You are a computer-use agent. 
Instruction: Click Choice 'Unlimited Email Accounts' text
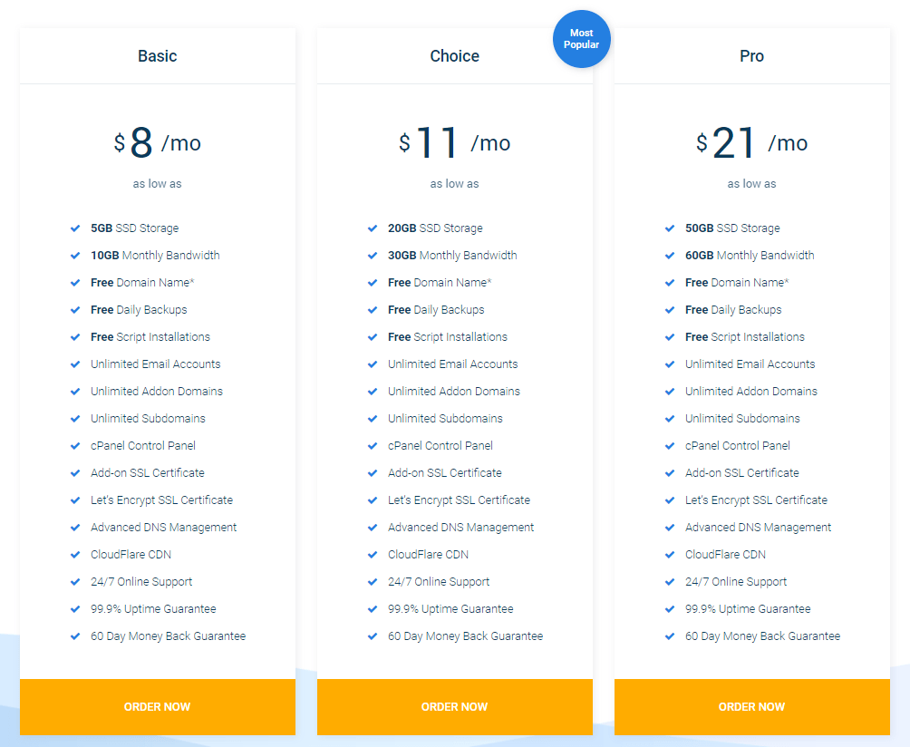coord(452,364)
